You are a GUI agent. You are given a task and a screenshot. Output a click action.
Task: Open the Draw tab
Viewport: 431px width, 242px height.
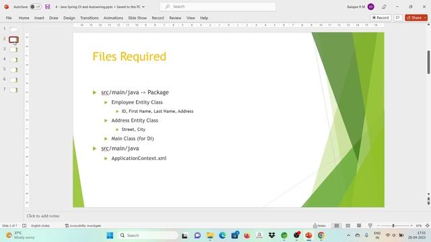click(54, 18)
